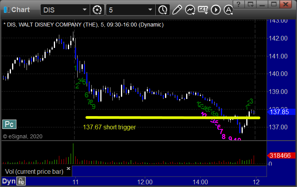Click the date 12 on the time axis
The image size is (297, 187).
256,182
